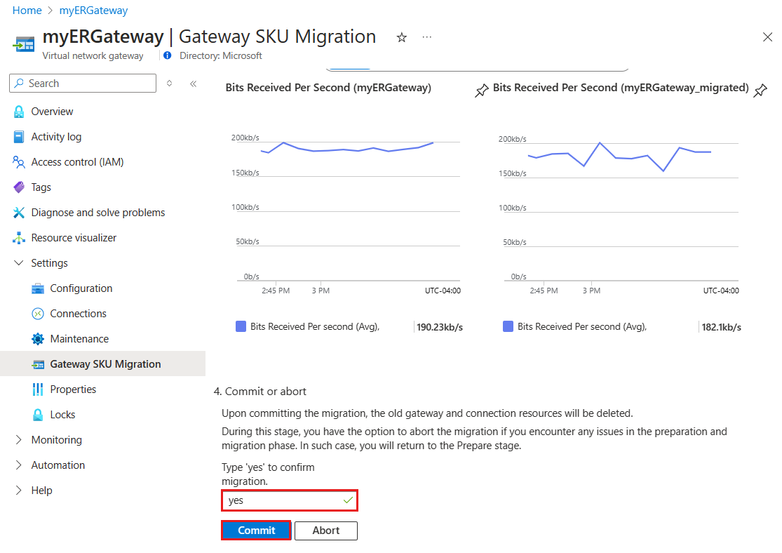782x553 pixels.
Task: Collapse the Settings section
Action: pos(19,263)
